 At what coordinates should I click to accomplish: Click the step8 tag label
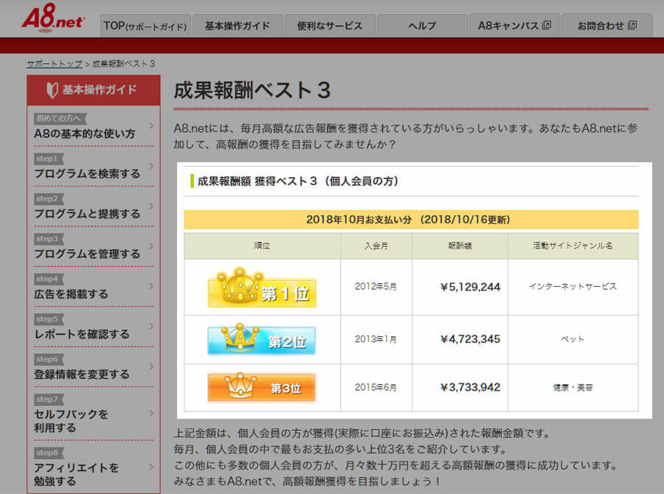pos(49,453)
